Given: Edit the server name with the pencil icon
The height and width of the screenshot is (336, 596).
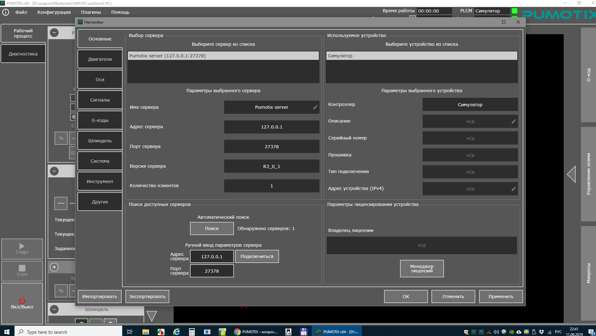Looking at the screenshot, I should pyautogui.click(x=315, y=107).
